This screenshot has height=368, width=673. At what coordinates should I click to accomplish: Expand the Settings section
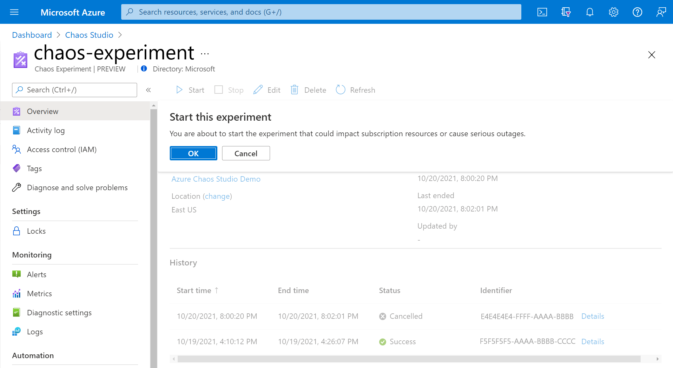[25, 211]
